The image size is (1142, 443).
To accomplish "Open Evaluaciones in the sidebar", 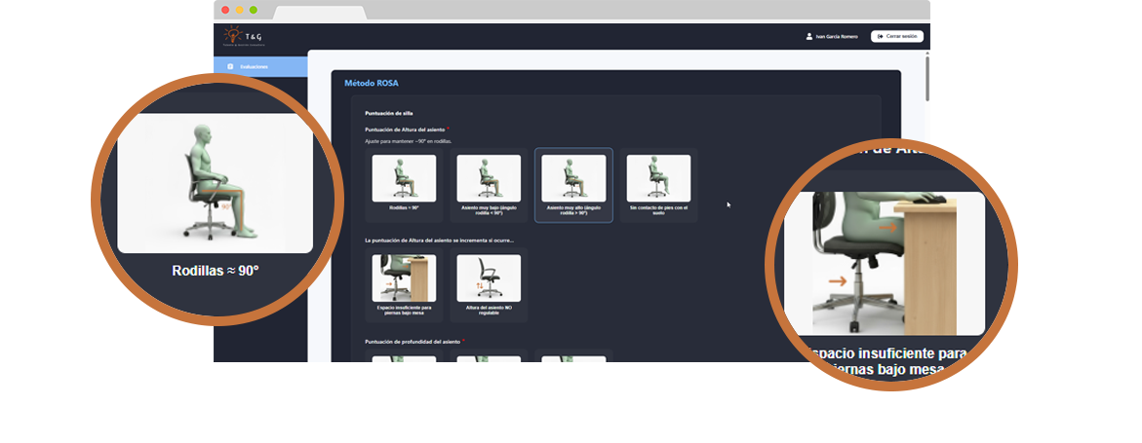I will pyautogui.click(x=254, y=66).
